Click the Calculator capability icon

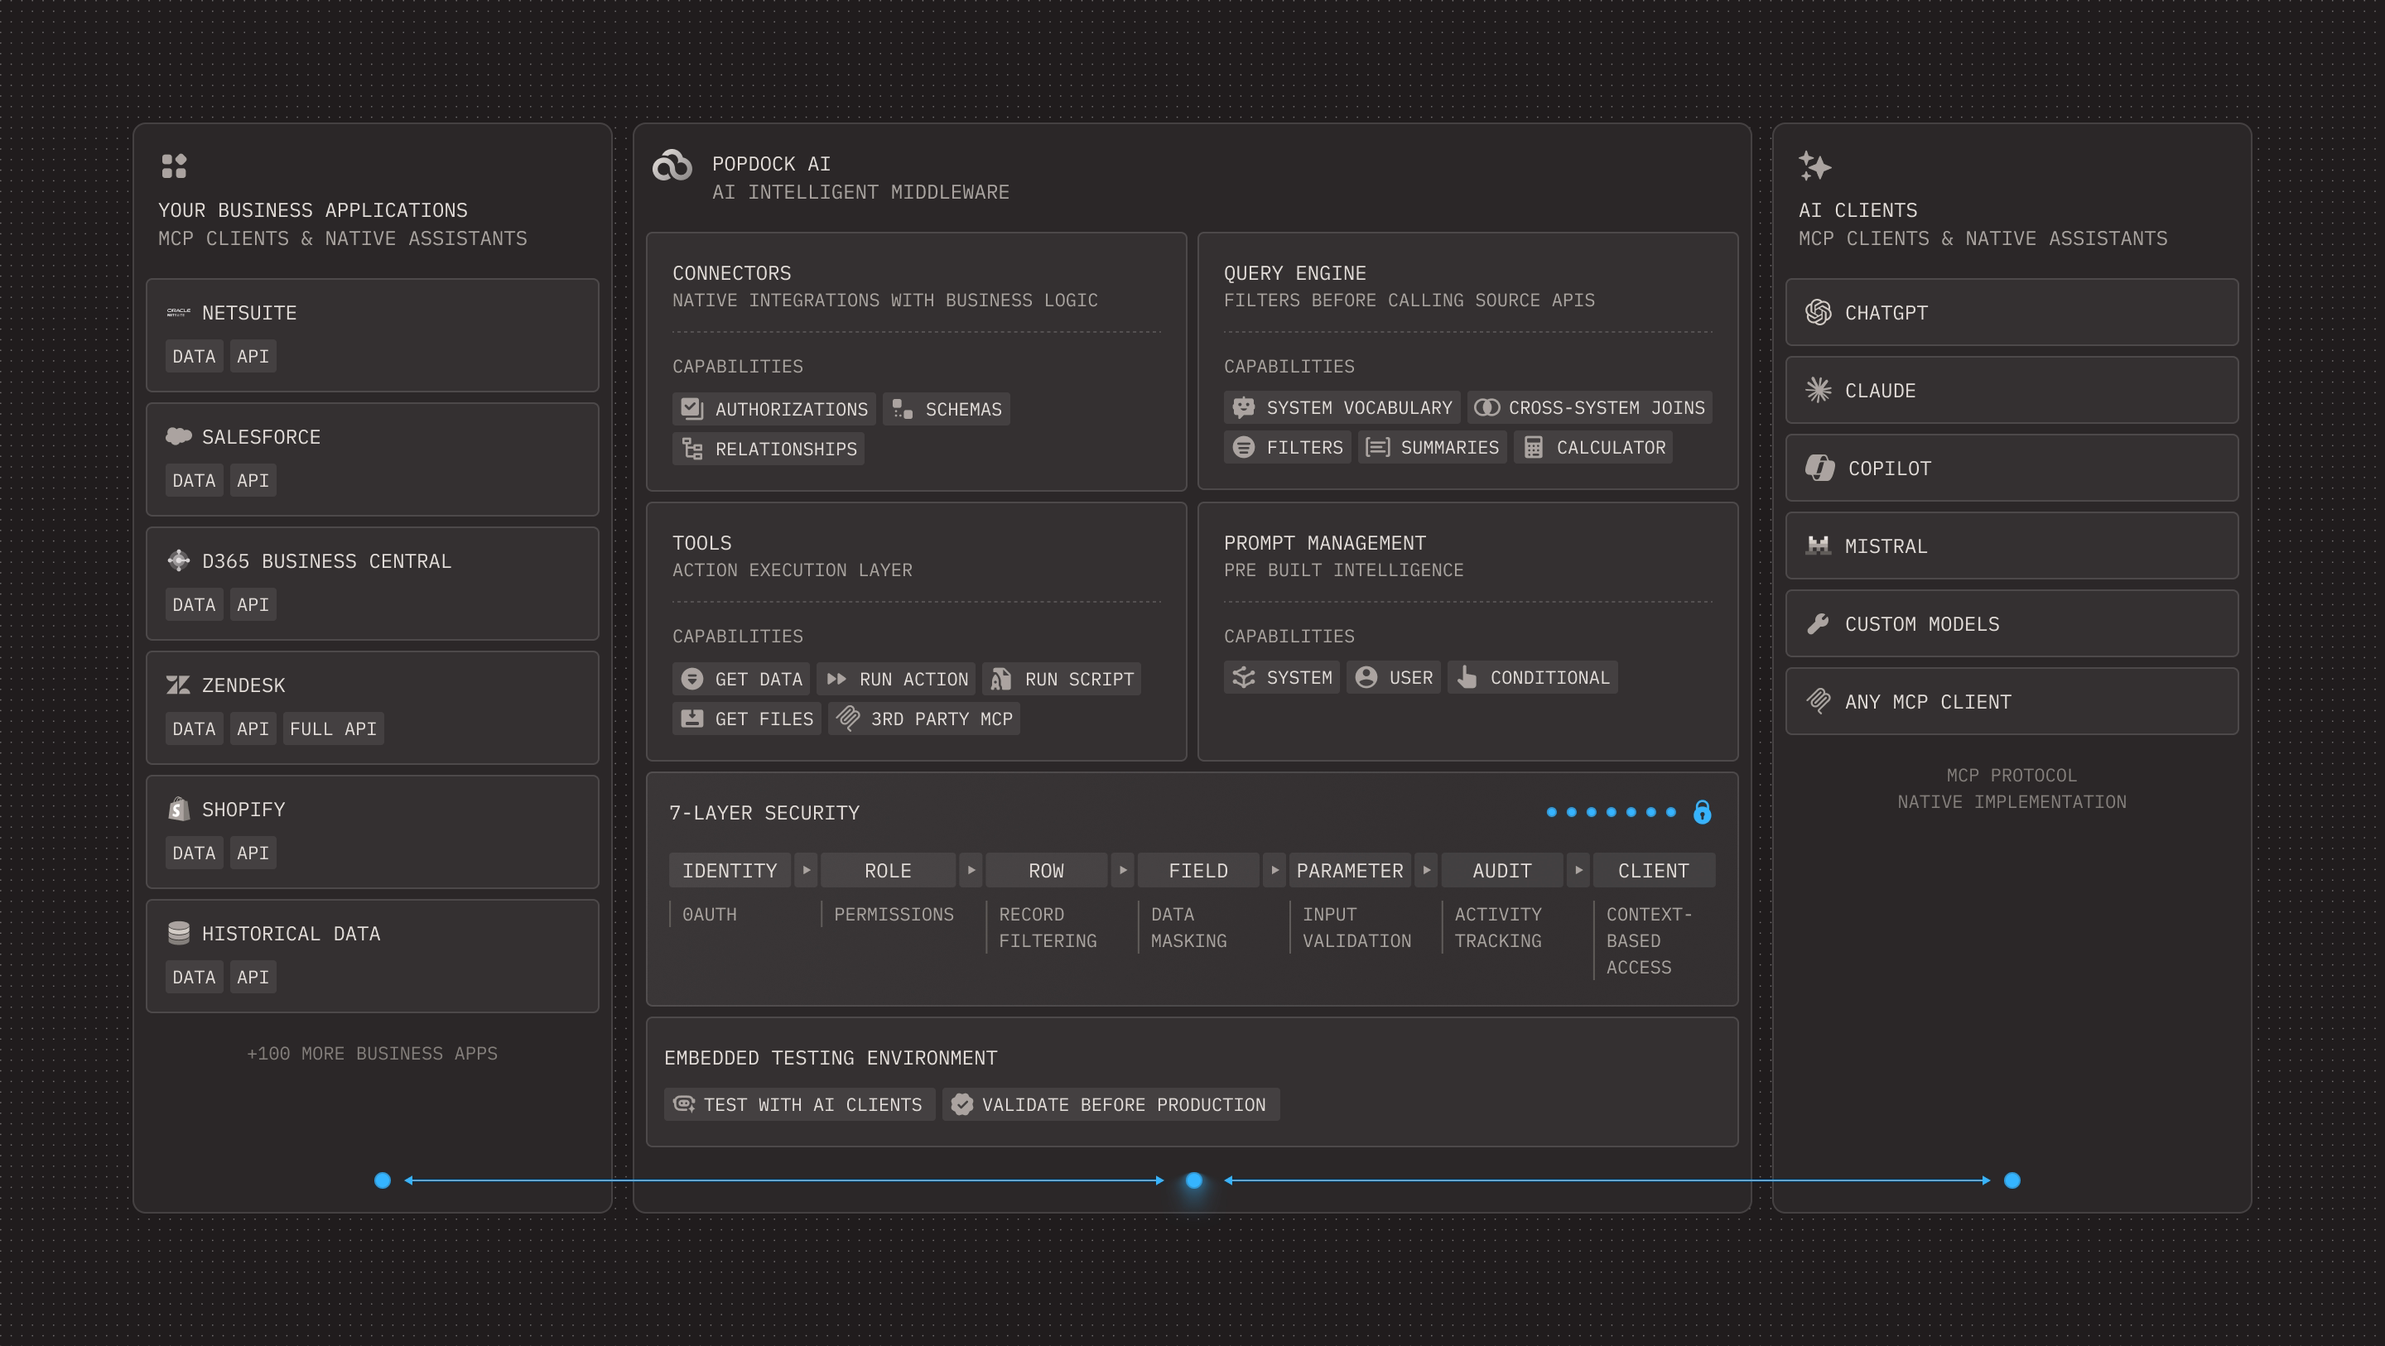click(x=1533, y=448)
